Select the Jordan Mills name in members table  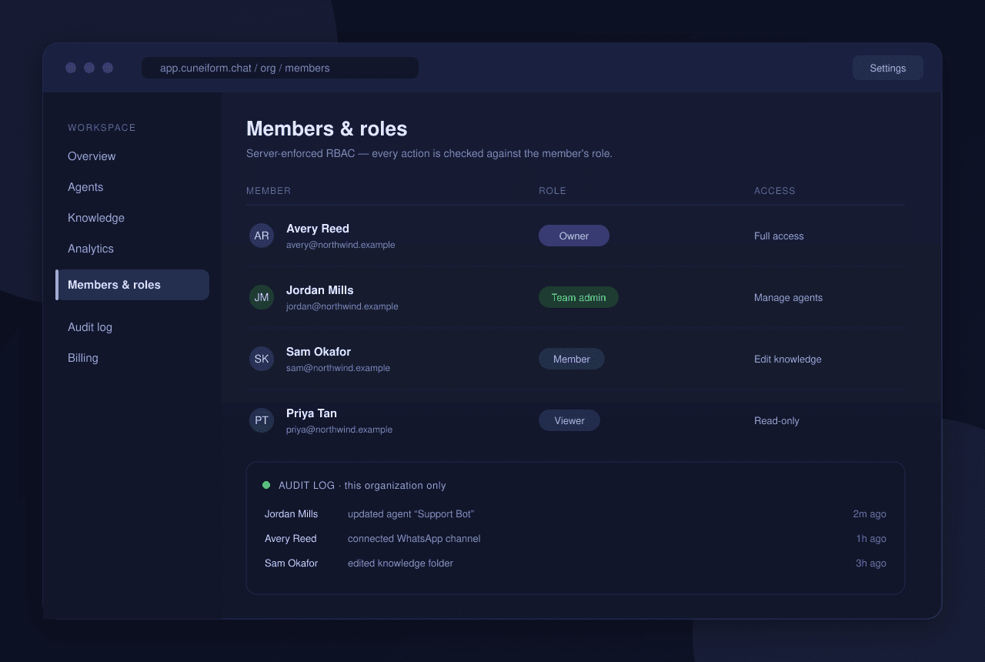pyautogui.click(x=320, y=290)
